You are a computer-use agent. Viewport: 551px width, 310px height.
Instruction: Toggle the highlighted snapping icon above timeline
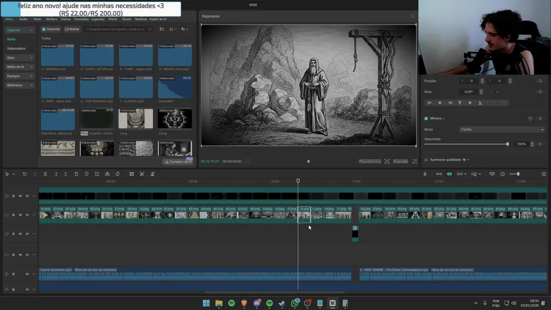click(449, 174)
